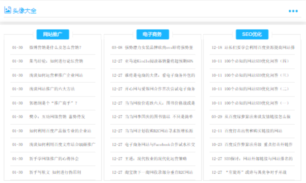Open 100个必知的网站SEO优化问答（四）
This screenshot has height=183, width=306.
(x=256, y=61)
